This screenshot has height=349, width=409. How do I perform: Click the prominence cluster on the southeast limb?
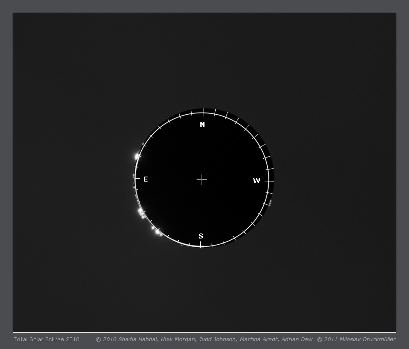[141, 213]
